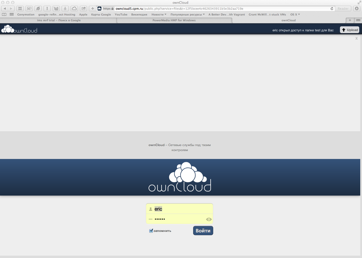Open the YouTube bookmark
Screen dimensions: 362x258
pos(121,15)
